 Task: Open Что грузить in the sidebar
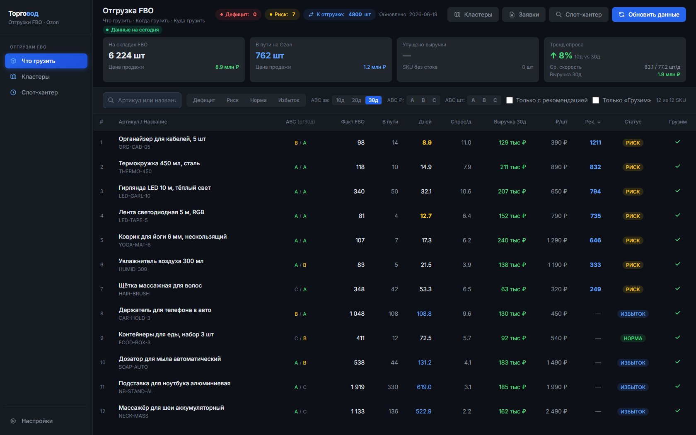click(x=46, y=61)
